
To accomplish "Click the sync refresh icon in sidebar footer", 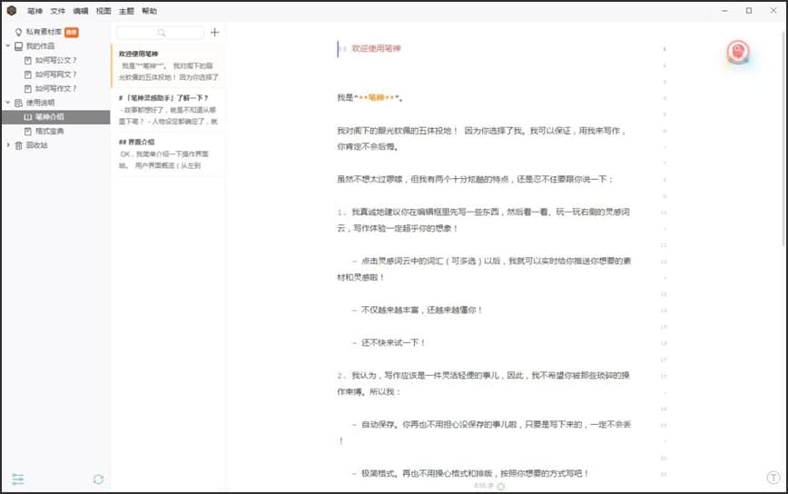I will 98,479.
